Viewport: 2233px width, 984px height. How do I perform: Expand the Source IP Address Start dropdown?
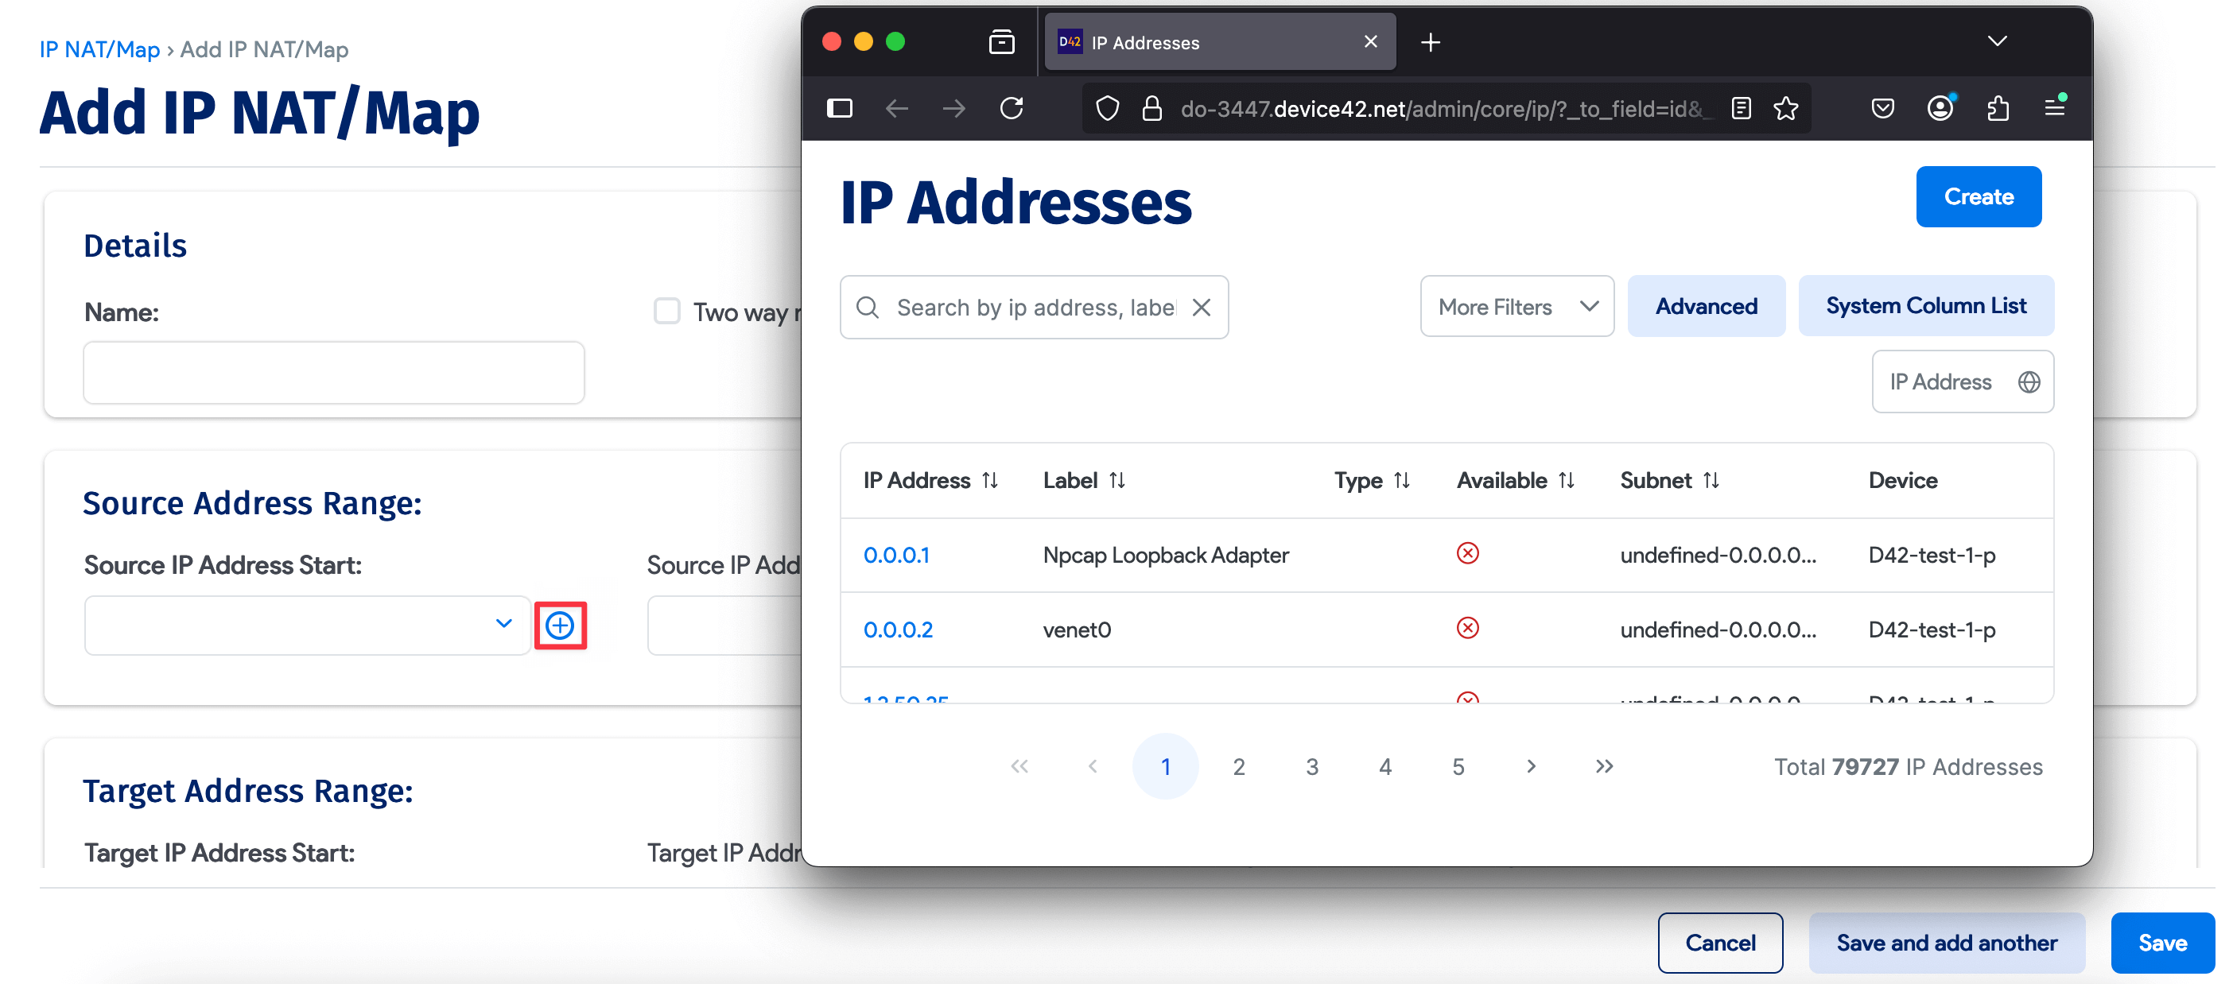(503, 624)
